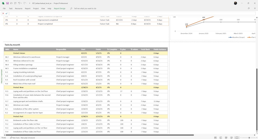Click January 2025 chart axis label
Image resolution: width=258 pixels, height=139 pixels.
(x=203, y=34)
